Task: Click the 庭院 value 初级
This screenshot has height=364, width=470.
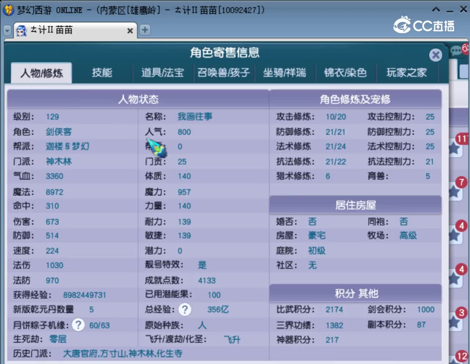Action: pos(317,251)
